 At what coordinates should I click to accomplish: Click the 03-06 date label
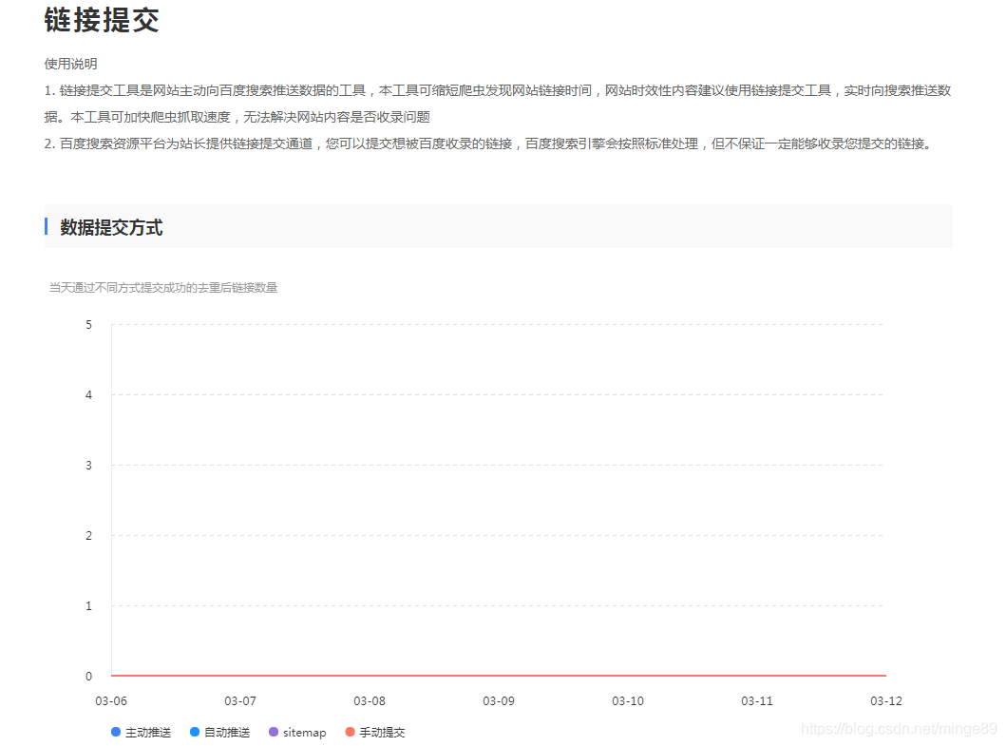(111, 701)
